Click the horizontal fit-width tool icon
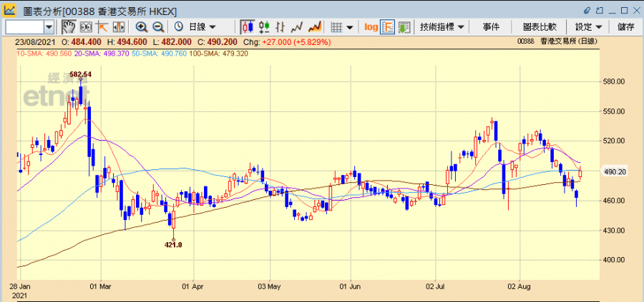644x302 pixels. point(117,26)
